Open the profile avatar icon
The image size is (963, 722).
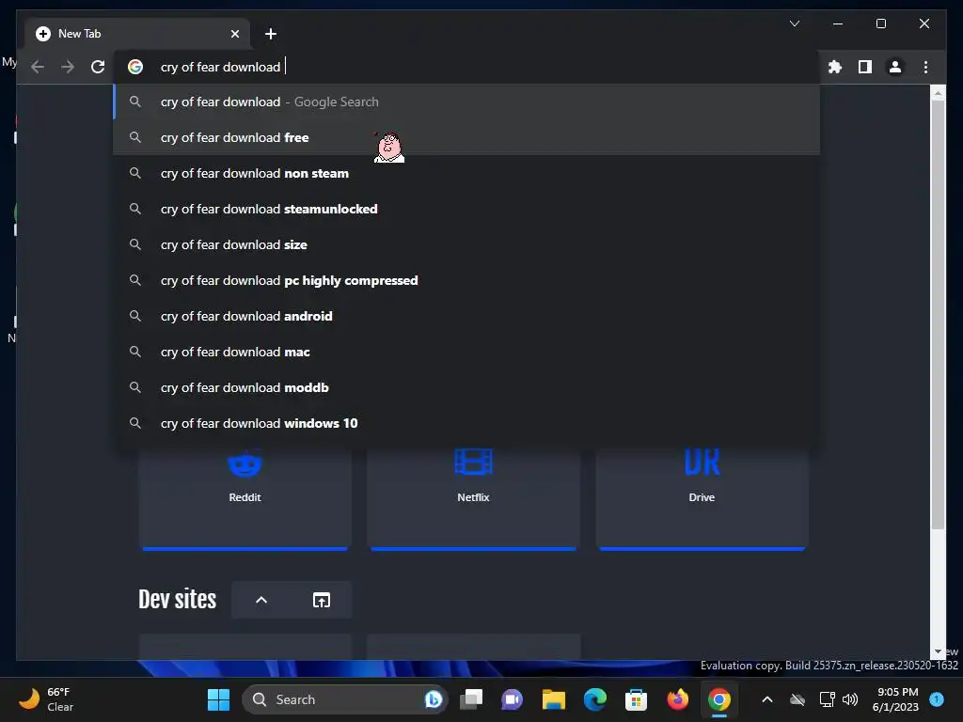[895, 67]
